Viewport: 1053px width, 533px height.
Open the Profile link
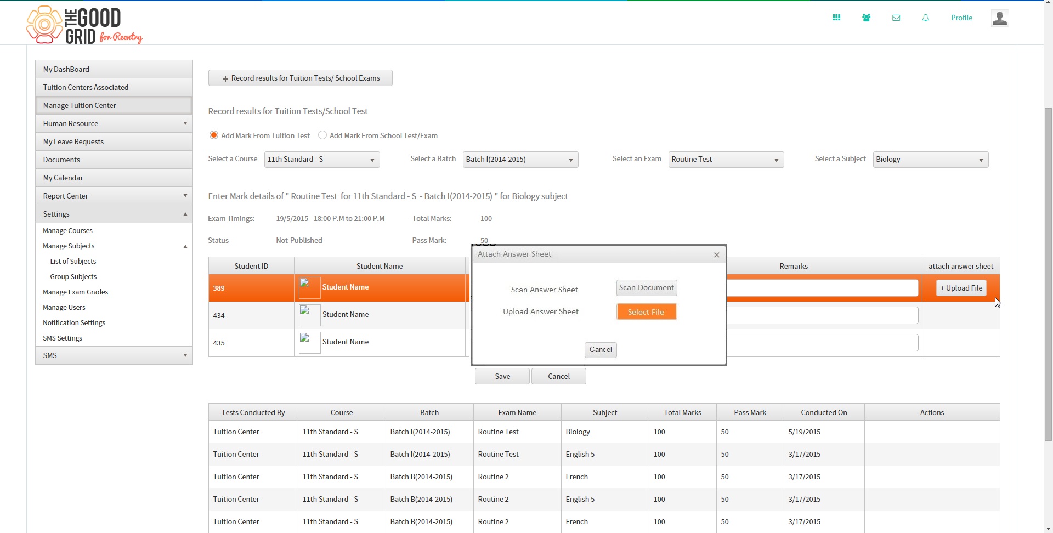point(961,18)
